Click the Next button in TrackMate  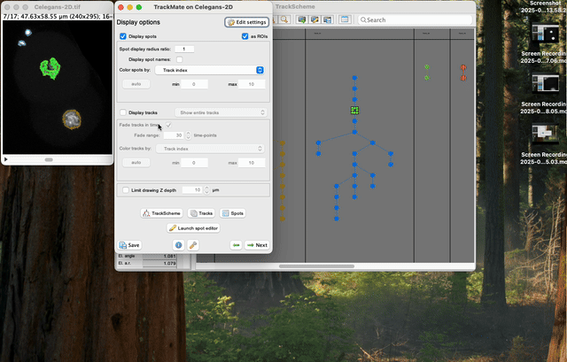coord(257,245)
